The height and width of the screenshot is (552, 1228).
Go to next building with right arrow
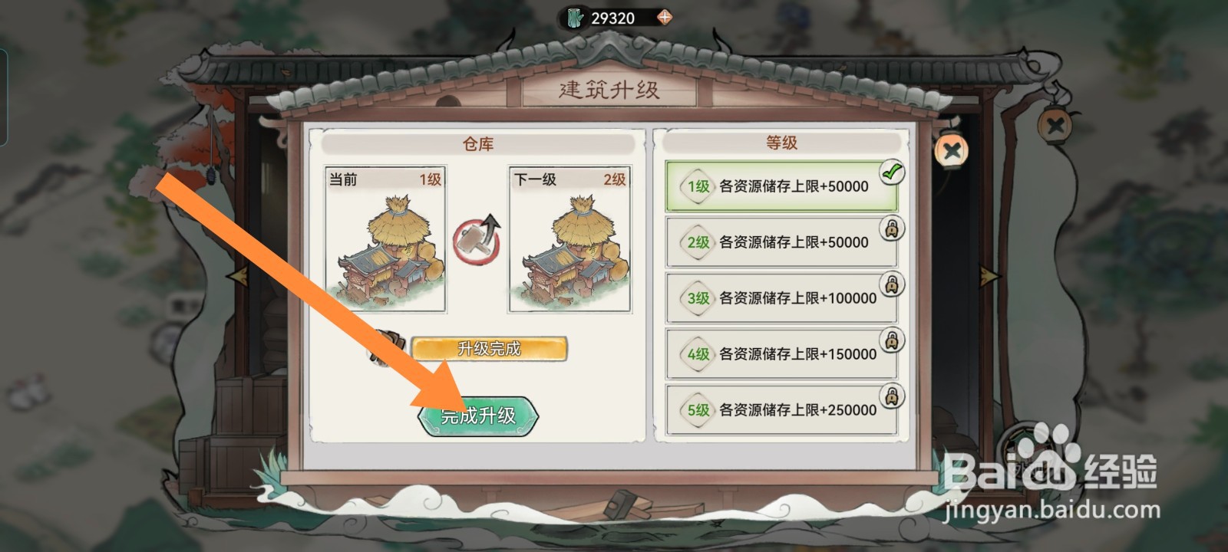tap(989, 275)
